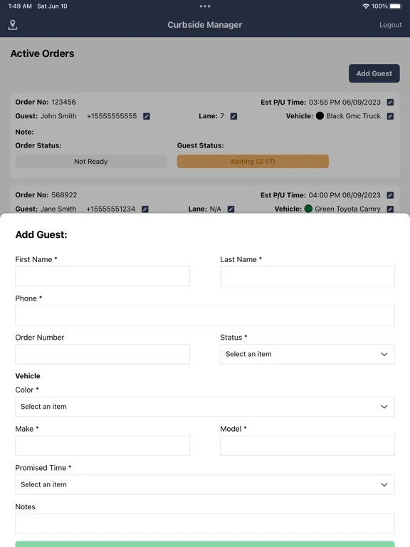Log out of Curbside Manager
410x547 pixels.
click(x=391, y=25)
